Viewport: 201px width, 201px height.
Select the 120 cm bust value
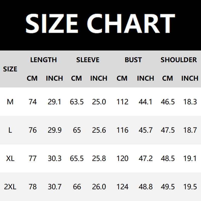[x=122, y=159]
